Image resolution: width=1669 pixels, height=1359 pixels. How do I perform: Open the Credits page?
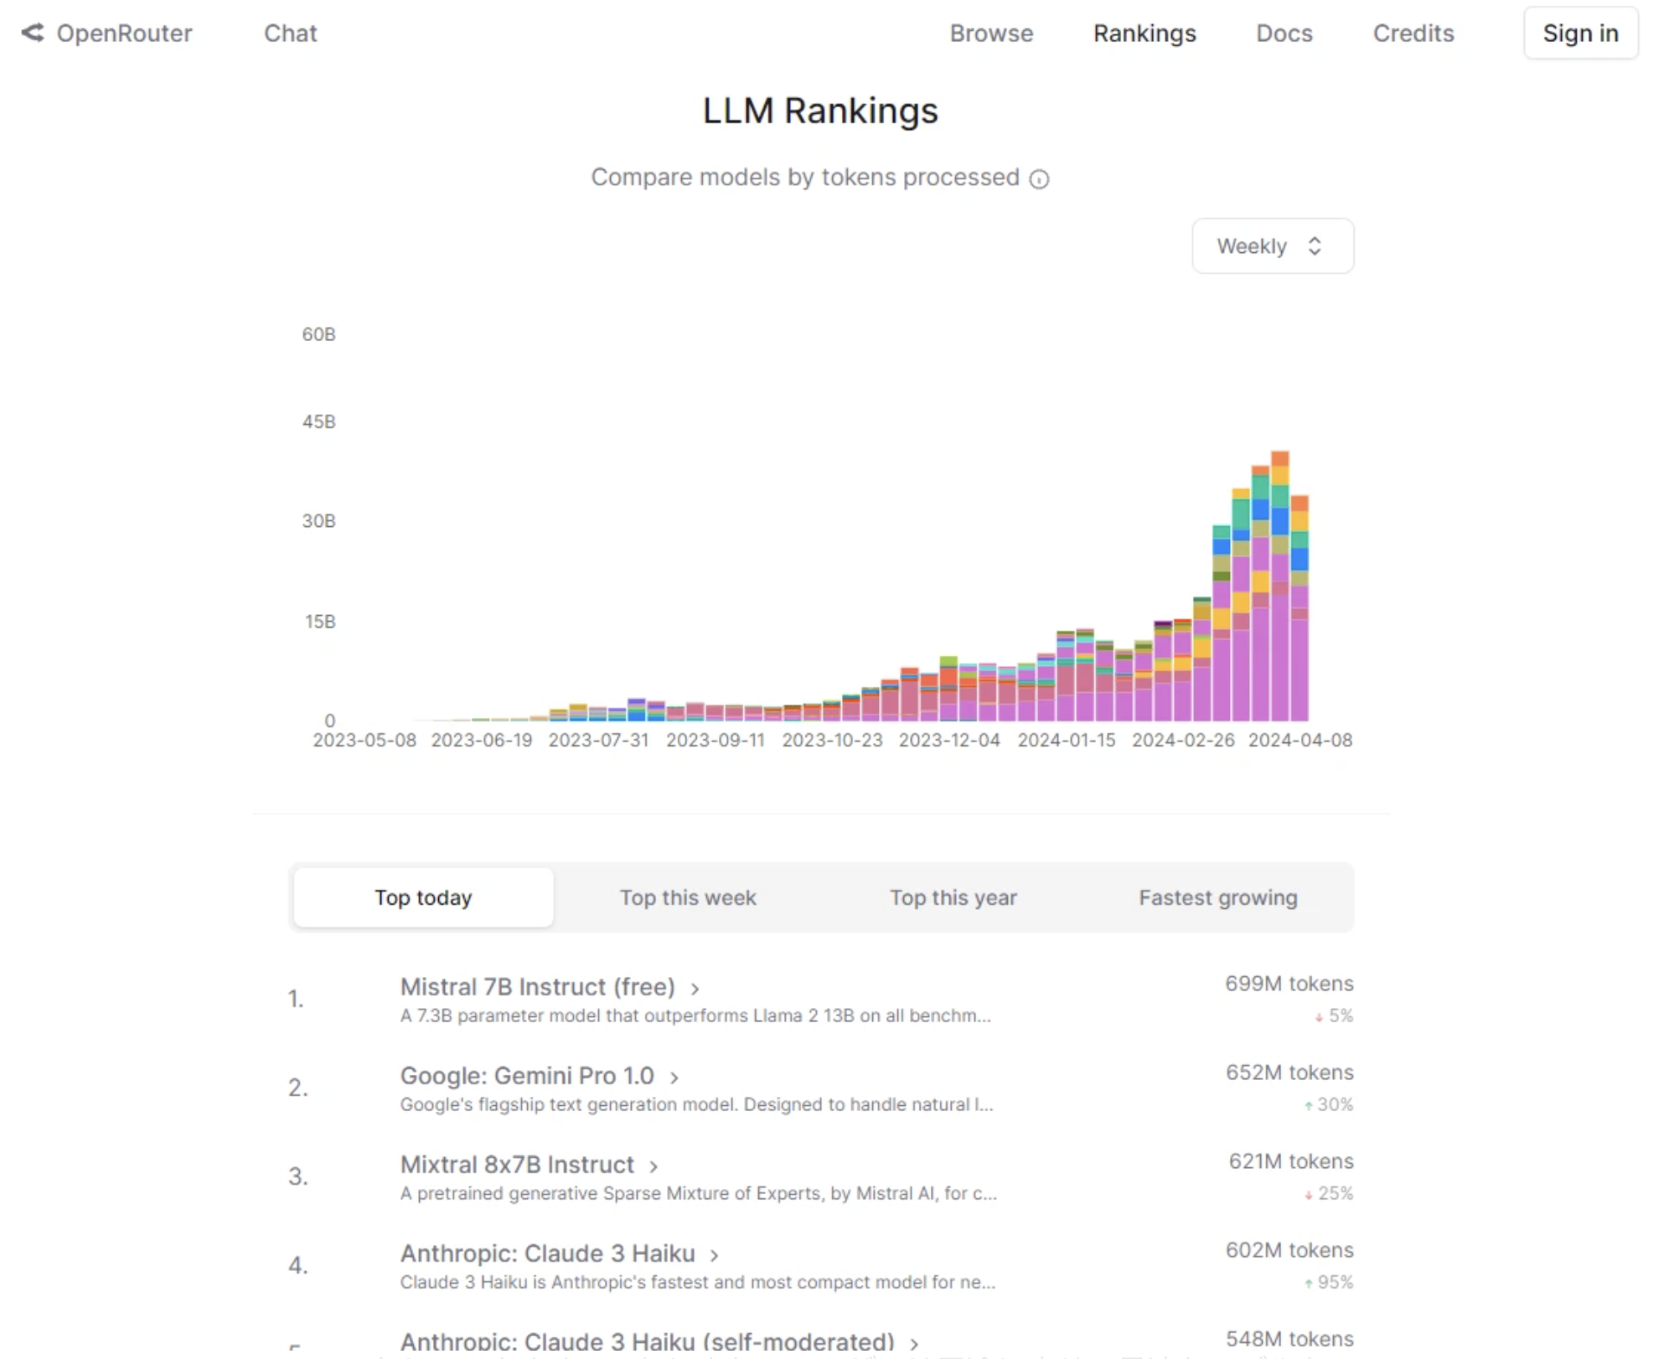1413,34
